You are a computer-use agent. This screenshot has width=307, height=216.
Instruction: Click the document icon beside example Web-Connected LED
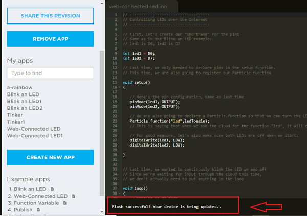pos(74,196)
